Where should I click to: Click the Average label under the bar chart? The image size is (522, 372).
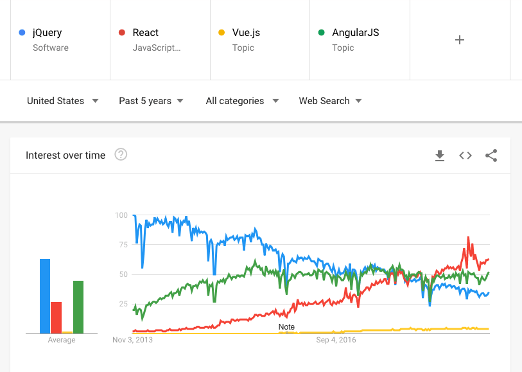(61, 339)
